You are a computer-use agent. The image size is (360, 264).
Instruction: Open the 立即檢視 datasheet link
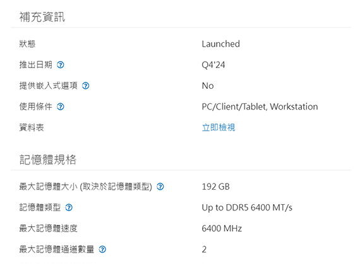pyautogui.click(x=219, y=127)
